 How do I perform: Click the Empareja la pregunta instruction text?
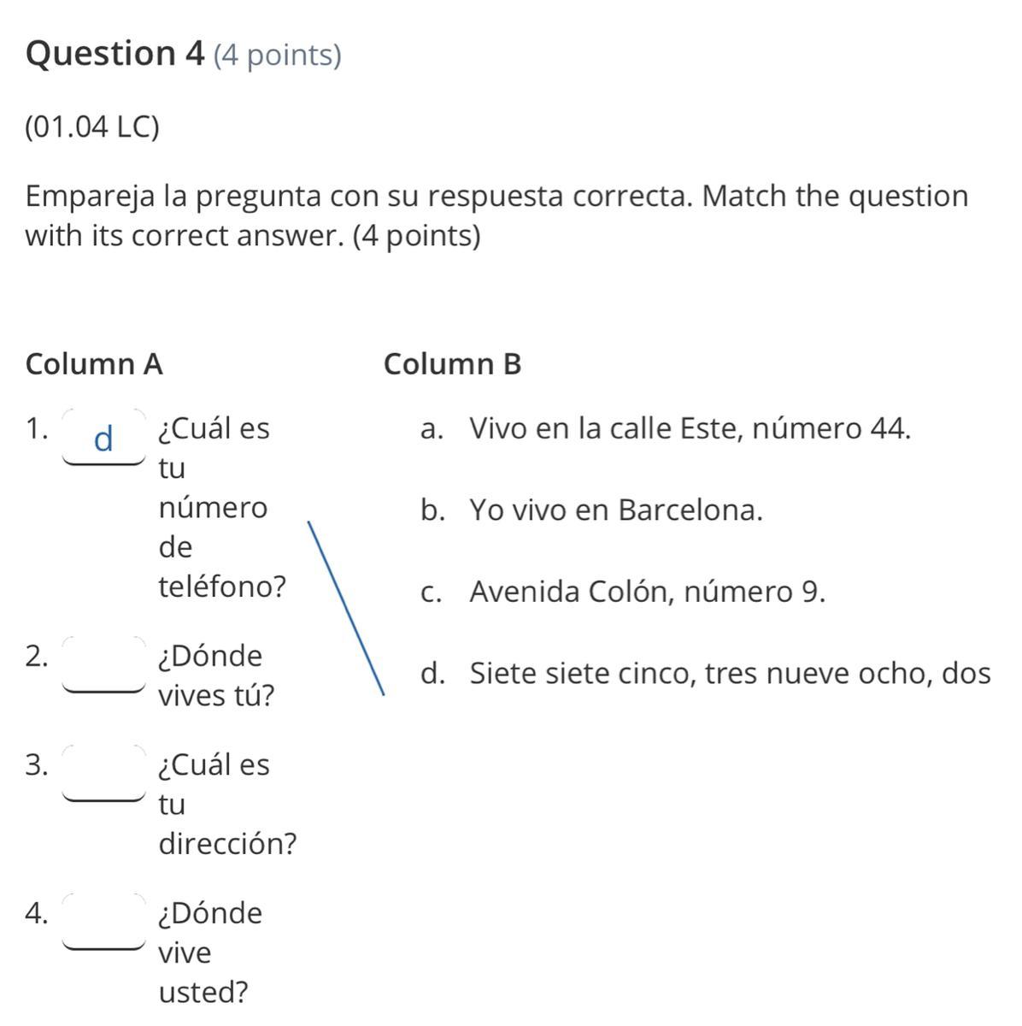point(496,215)
